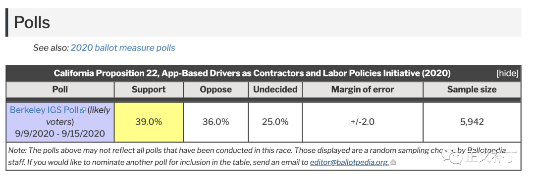Click the California Proposition 22 table title
The image size is (535, 180).
(x=252, y=73)
